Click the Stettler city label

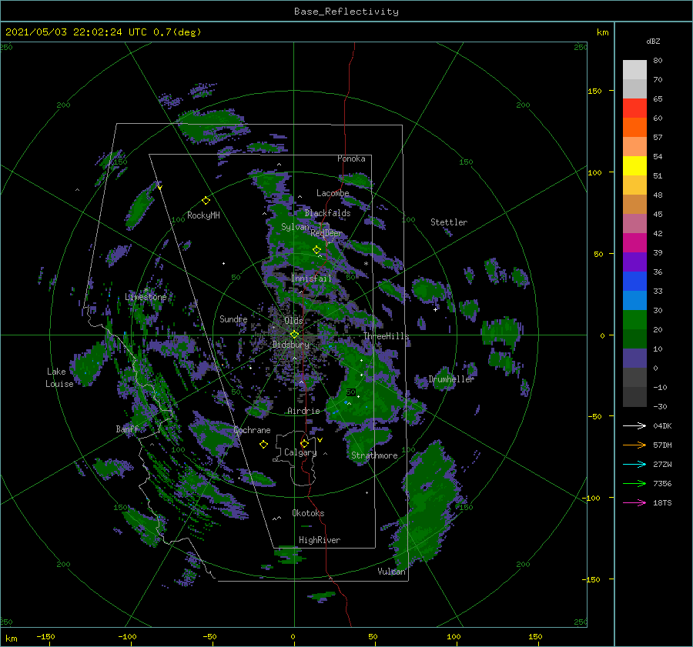point(449,222)
